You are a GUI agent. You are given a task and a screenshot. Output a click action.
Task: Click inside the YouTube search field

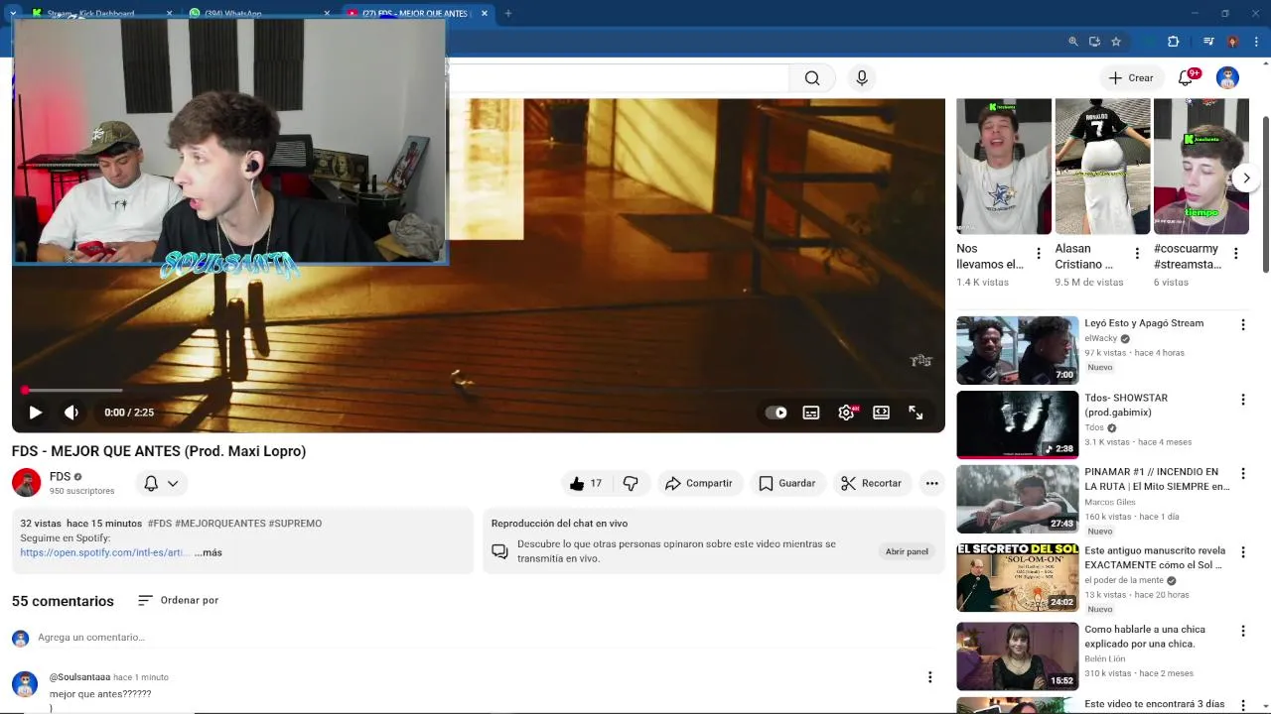(619, 78)
